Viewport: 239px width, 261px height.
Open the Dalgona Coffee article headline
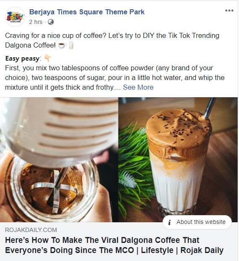(114, 245)
